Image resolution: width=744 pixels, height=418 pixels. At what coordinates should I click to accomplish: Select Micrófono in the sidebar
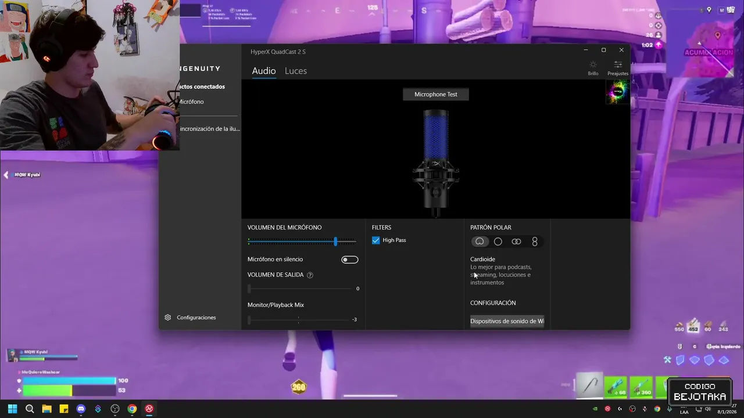coord(191,102)
